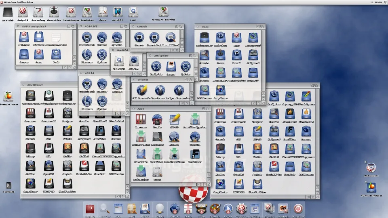Open the RAM Disk desktop icon
388x218 pixels.
tap(8, 13)
